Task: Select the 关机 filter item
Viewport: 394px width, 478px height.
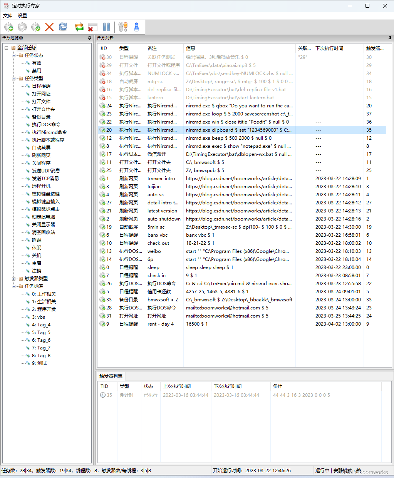Action: tap(37, 256)
